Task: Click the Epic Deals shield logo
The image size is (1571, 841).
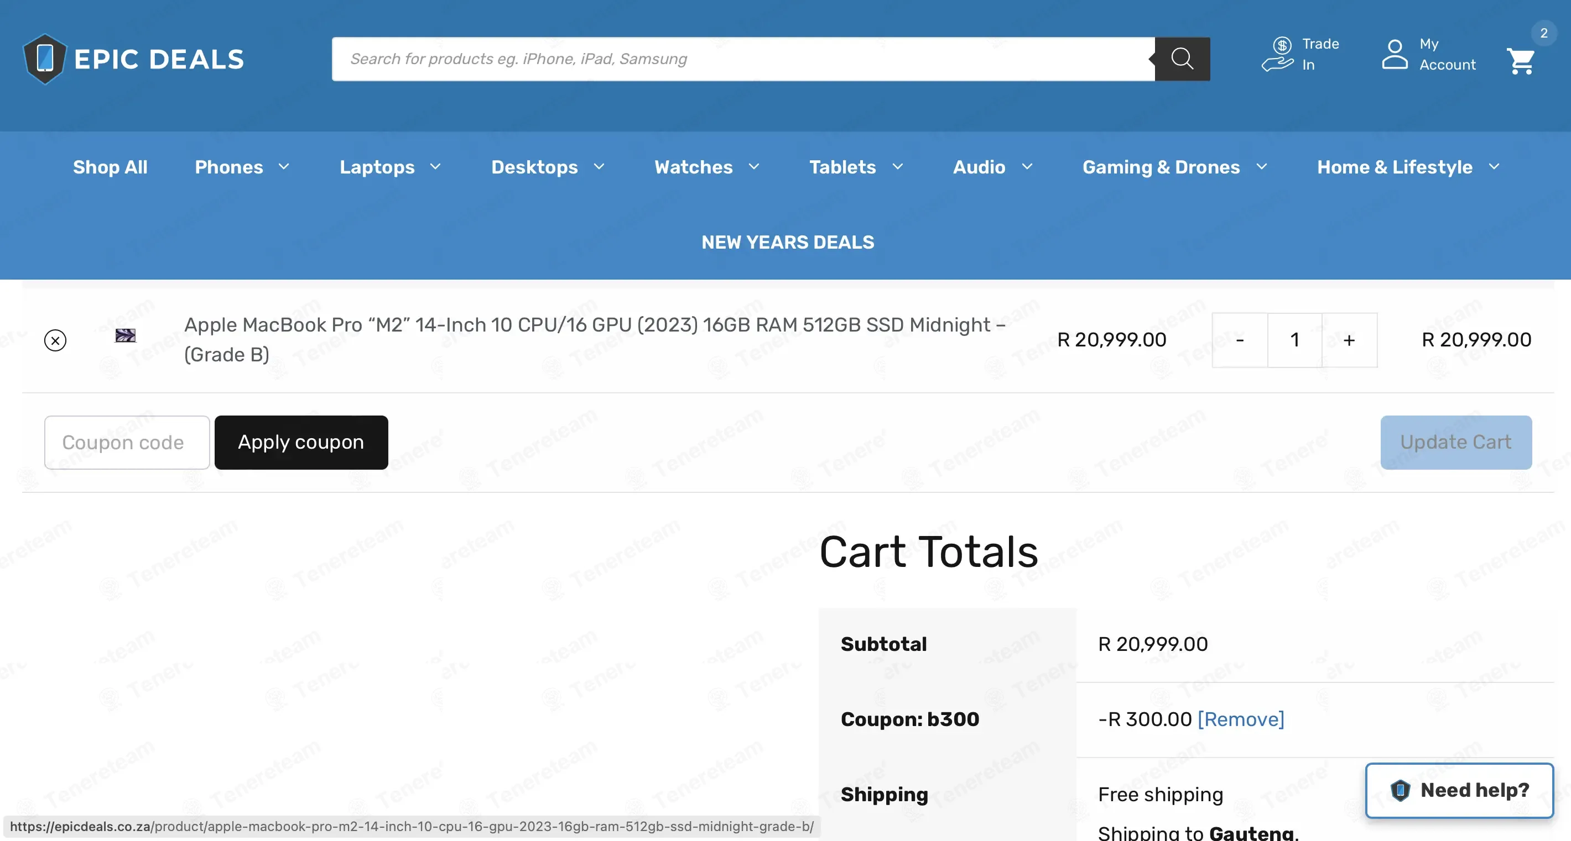Action: (x=44, y=59)
